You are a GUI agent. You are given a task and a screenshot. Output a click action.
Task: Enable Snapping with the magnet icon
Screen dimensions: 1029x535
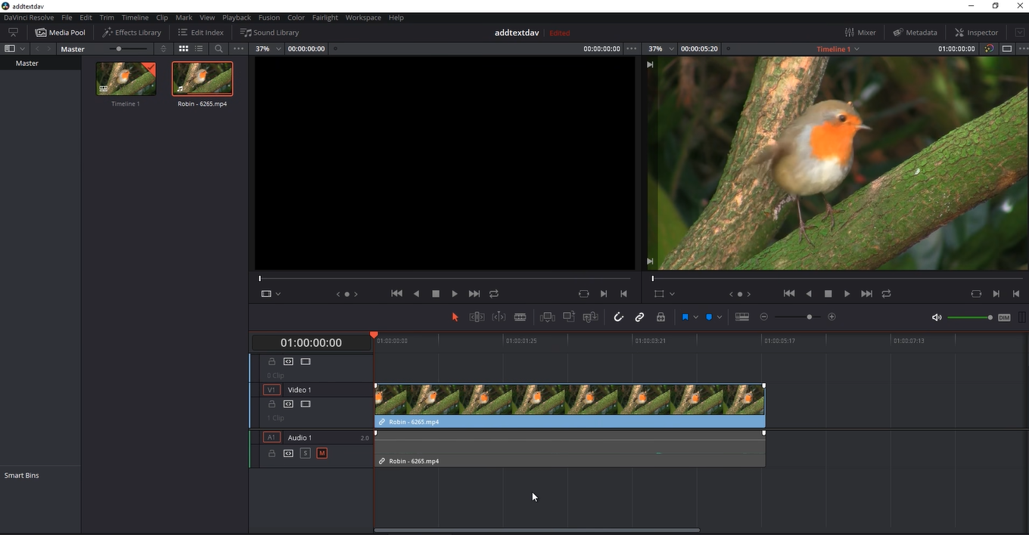[x=619, y=317]
